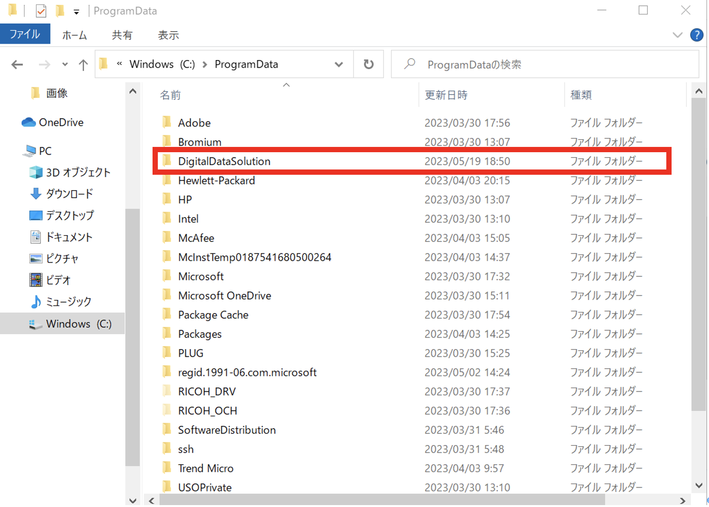
Task: Open ダウンロード in navigation pane
Action: (x=70, y=194)
